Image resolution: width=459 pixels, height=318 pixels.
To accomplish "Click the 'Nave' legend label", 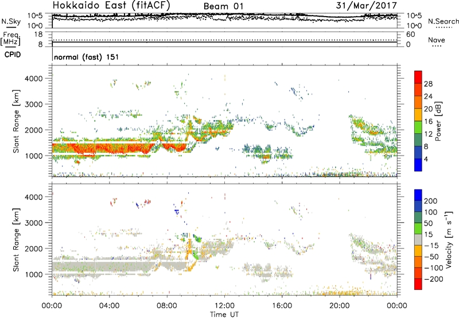I will click(x=436, y=40).
